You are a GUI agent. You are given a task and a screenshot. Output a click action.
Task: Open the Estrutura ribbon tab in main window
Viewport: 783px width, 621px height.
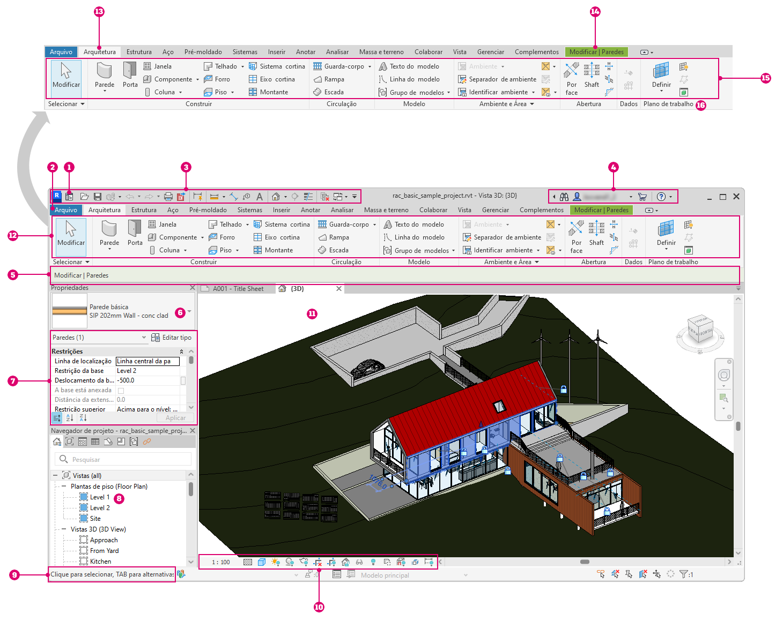[x=144, y=210]
